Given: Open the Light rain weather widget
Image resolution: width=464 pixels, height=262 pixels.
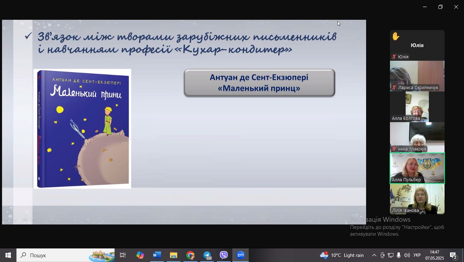Looking at the screenshot, I should click(x=342, y=255).
